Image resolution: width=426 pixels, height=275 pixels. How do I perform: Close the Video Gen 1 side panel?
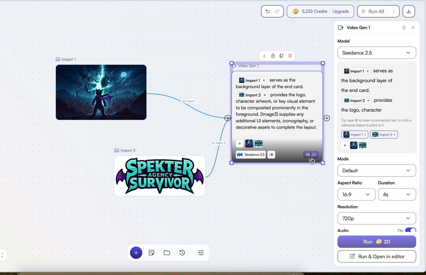[x=413, y=28]
